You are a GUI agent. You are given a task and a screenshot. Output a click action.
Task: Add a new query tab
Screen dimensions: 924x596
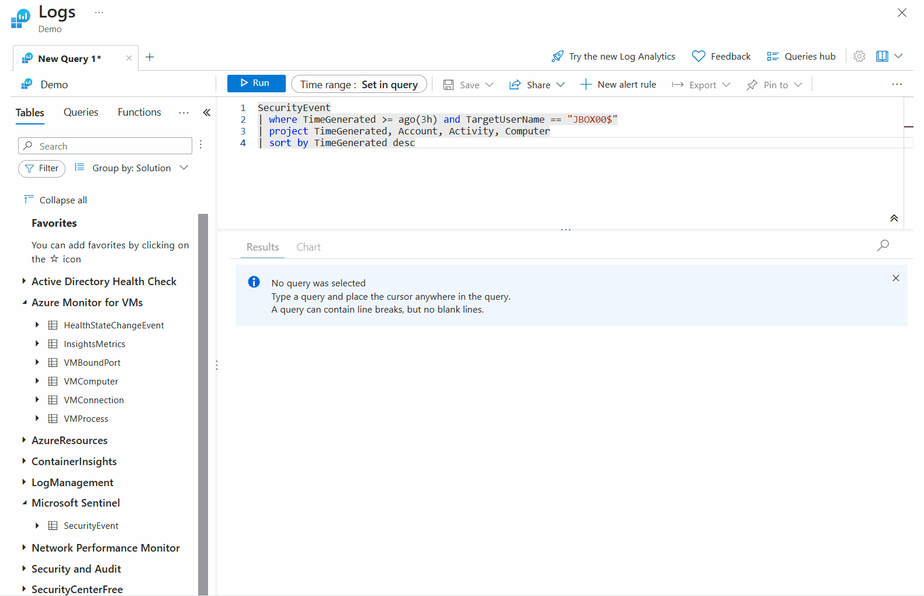pos(150,57)
